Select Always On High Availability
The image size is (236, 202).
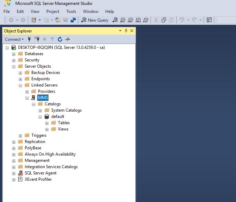(x=50, y=154)
